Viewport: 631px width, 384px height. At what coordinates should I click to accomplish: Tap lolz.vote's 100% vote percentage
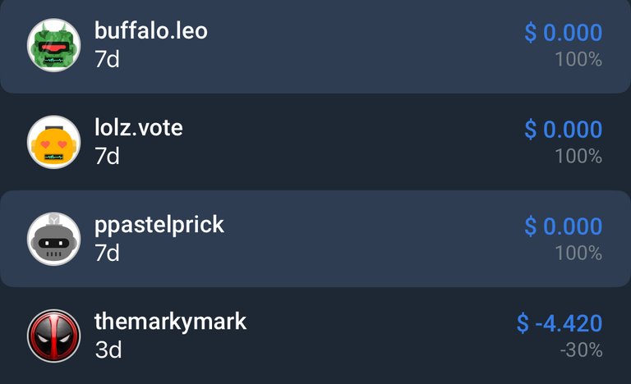point(578,157)
